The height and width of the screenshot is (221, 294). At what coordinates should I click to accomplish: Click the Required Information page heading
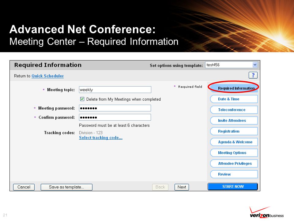(x=48, y=65)
